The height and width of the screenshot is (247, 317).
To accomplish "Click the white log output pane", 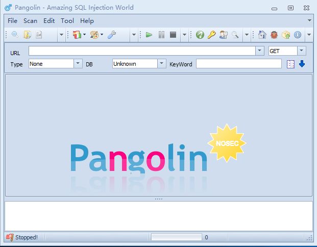I will [159, 216].
